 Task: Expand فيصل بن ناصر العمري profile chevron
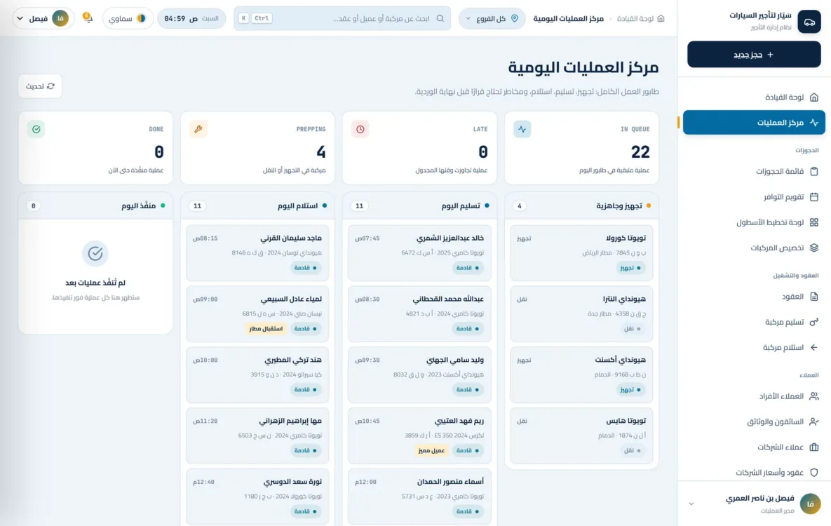pos(691,504)
